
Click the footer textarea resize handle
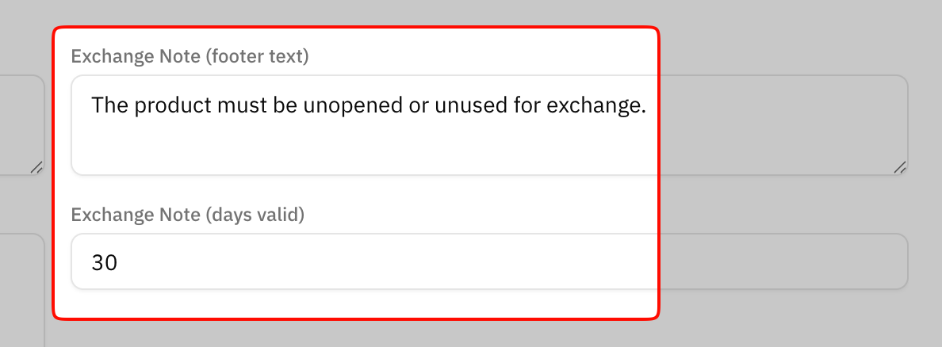click(899, 167)
